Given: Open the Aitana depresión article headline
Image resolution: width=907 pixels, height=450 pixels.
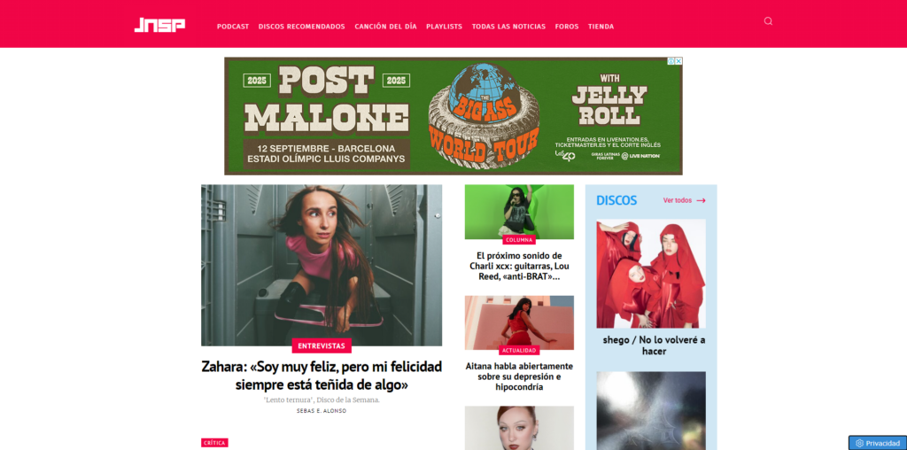Looking at the screenshot, I should 519,376.
